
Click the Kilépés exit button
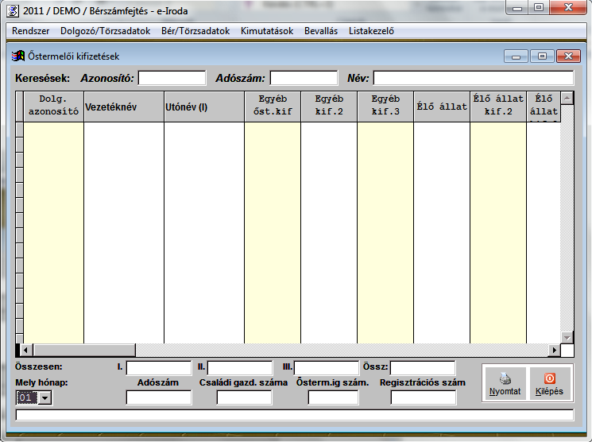[549, 383]
